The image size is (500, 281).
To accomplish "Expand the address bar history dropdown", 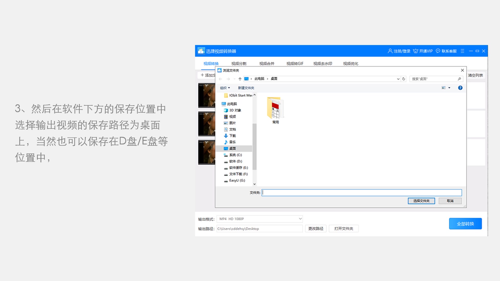I will click(398, 79).
